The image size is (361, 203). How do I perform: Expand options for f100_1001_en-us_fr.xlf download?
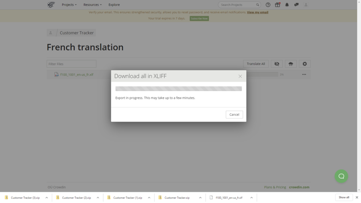click(x=251, y=198)
